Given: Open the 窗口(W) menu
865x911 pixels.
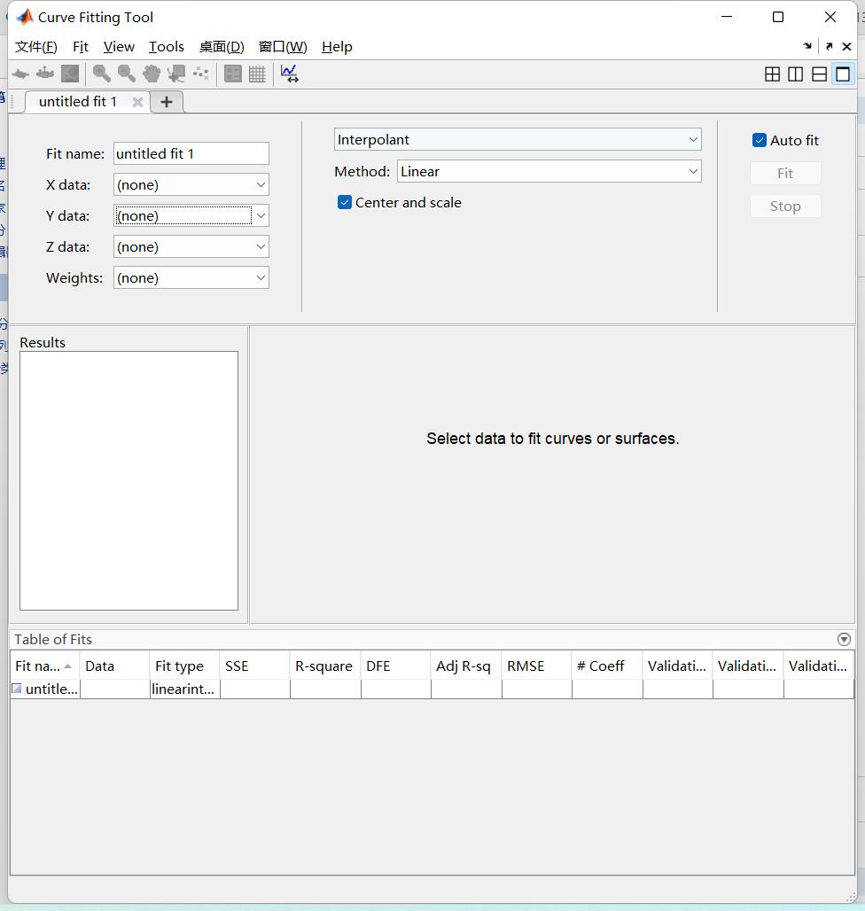Looking at the screenshot, I should pyautogui.click(x=283, y=46).
